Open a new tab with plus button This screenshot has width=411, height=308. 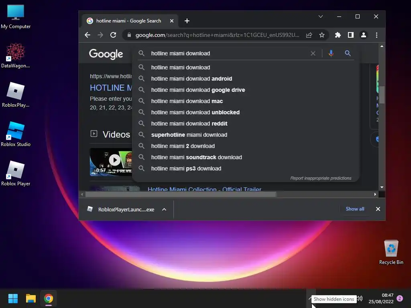coord(187,21)
